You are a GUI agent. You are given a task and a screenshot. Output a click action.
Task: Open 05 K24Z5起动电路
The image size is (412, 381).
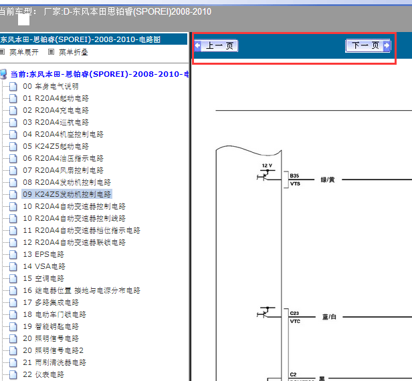pyautogui.click(x=56, y=146)
